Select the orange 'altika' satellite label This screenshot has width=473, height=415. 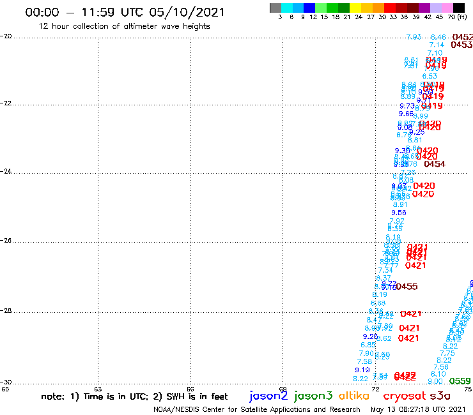[x=354, y=395]
